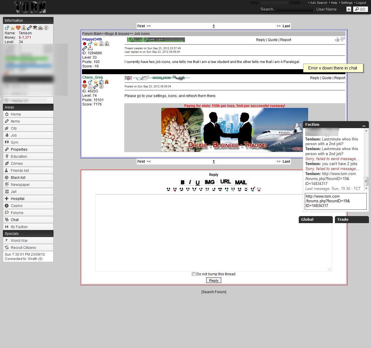The width and height of the screenshot is (371, 348).
Task: Check 'Do not bump this thread'
Action: click(x=194, y=274)
